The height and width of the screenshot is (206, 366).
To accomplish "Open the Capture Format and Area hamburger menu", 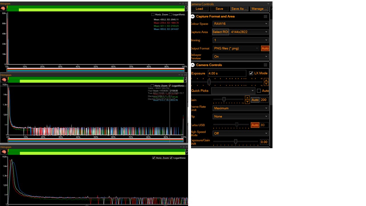I will point(265,17).
